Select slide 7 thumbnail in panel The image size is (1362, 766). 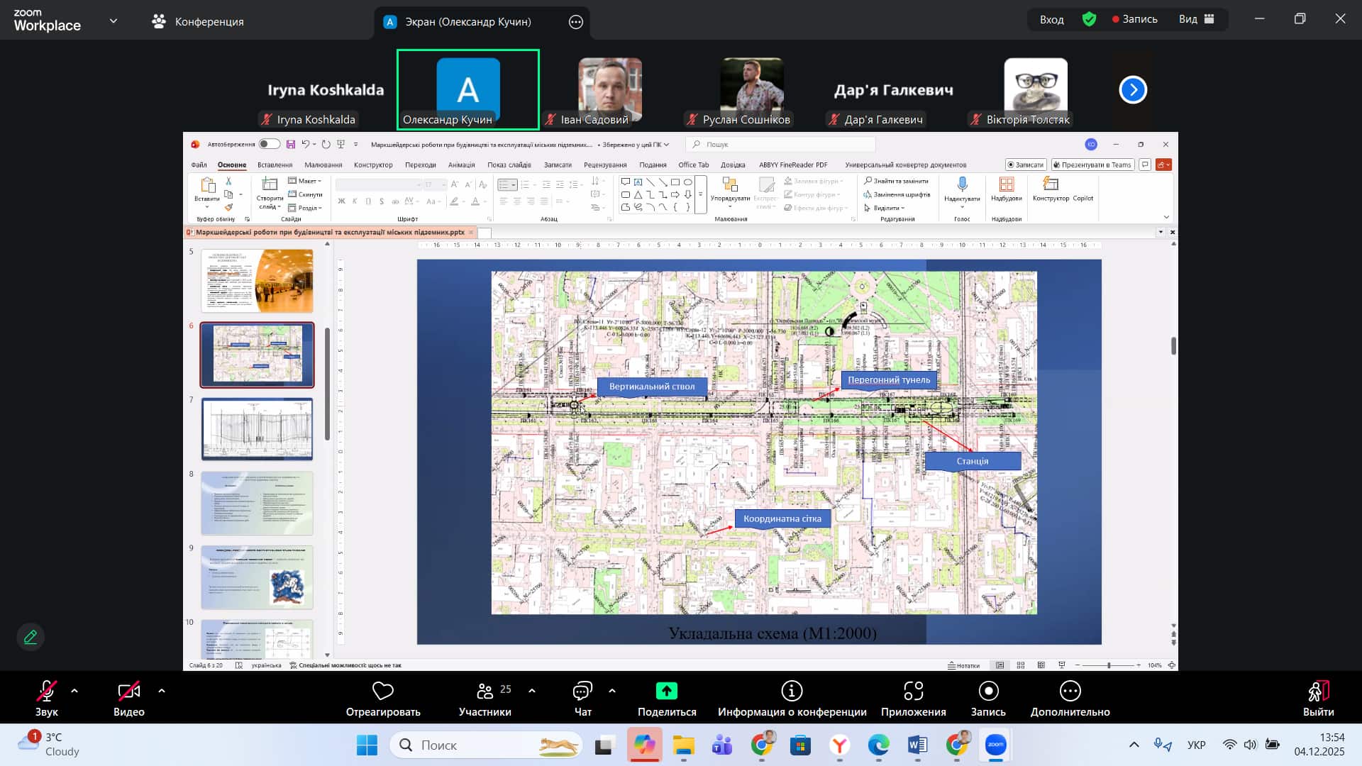point(257,429)
